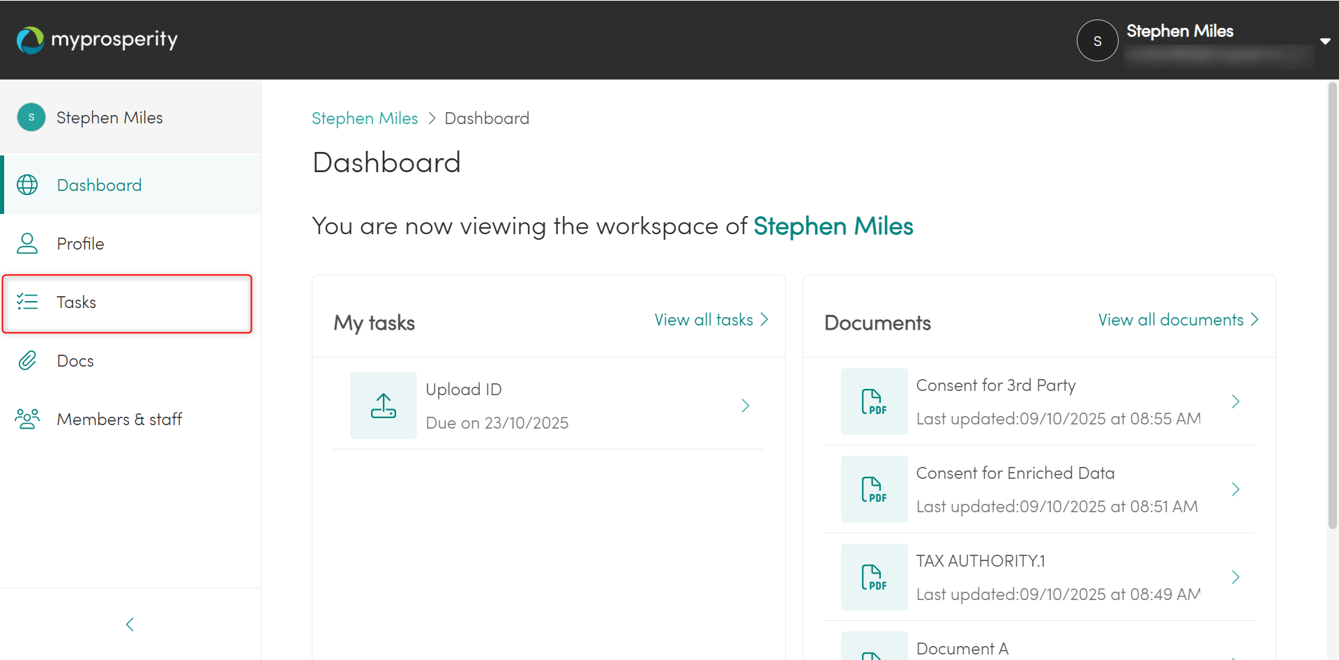Open the user account dropdown arrow
Screen dimensions: 1339x660
[x=1325, y=41]
